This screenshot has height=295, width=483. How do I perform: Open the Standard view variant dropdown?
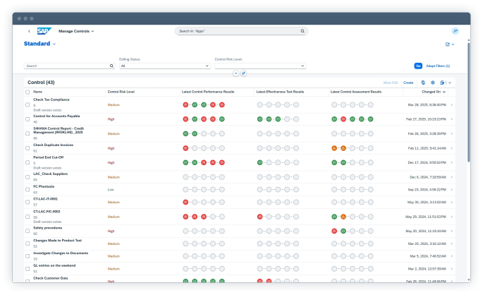point(54,44)
